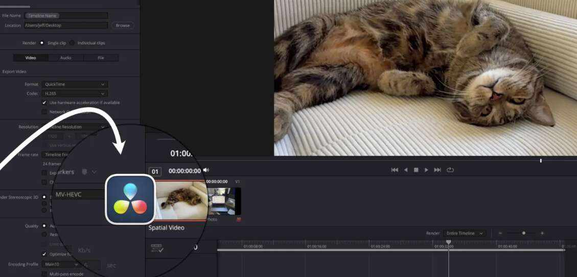
Task: Click the Browse button for location
Action: point(123,26)
